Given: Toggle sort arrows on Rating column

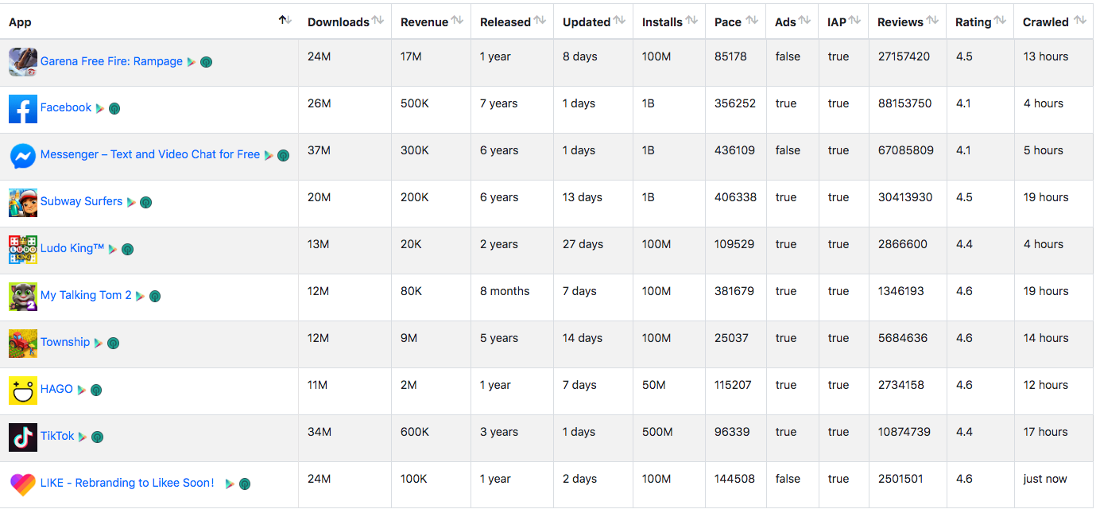Looking at the screenshot, I should click(1000, 21).
